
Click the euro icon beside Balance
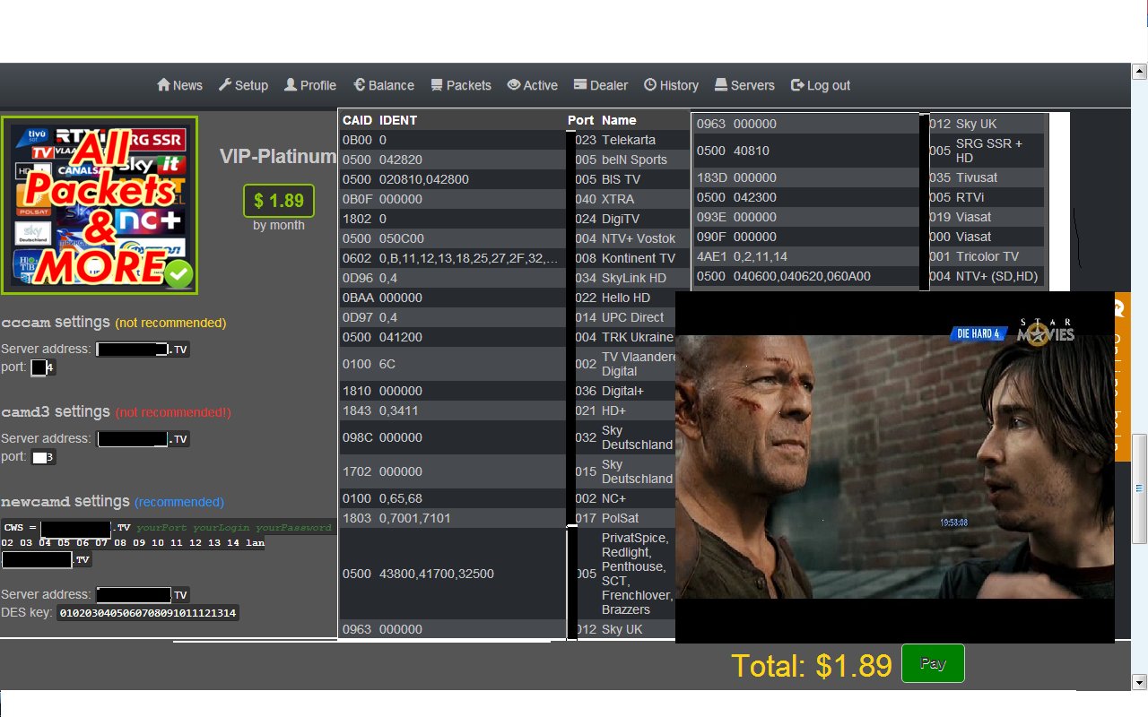360,84
